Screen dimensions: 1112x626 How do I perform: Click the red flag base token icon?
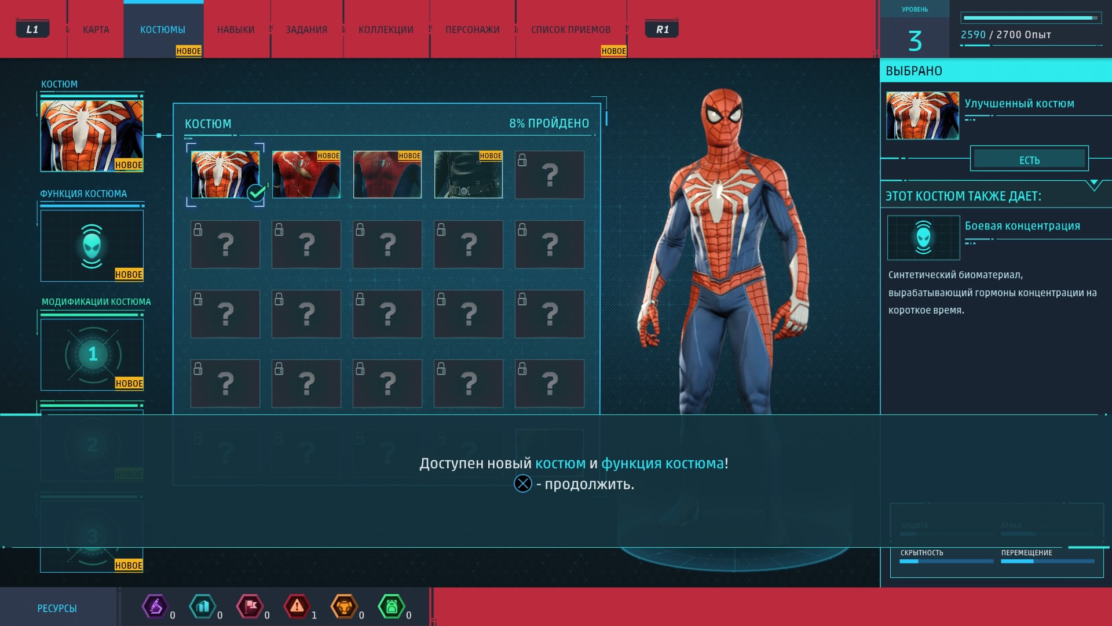point(250,607)
